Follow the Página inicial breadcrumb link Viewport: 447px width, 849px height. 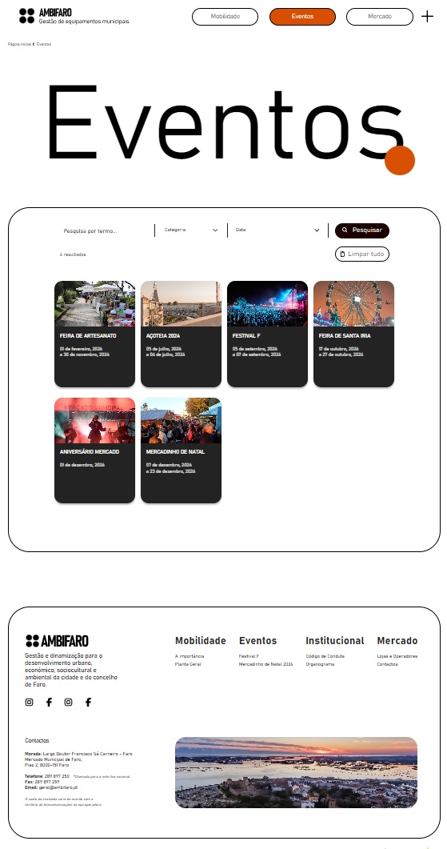tap(19, 44)
